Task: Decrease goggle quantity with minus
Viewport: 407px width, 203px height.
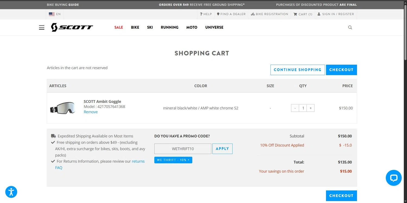Action: point(295,108)
